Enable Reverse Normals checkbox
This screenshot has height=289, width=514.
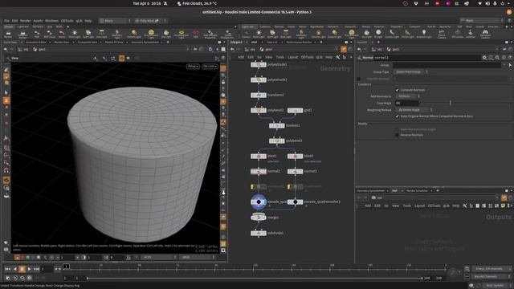[397, 135]
